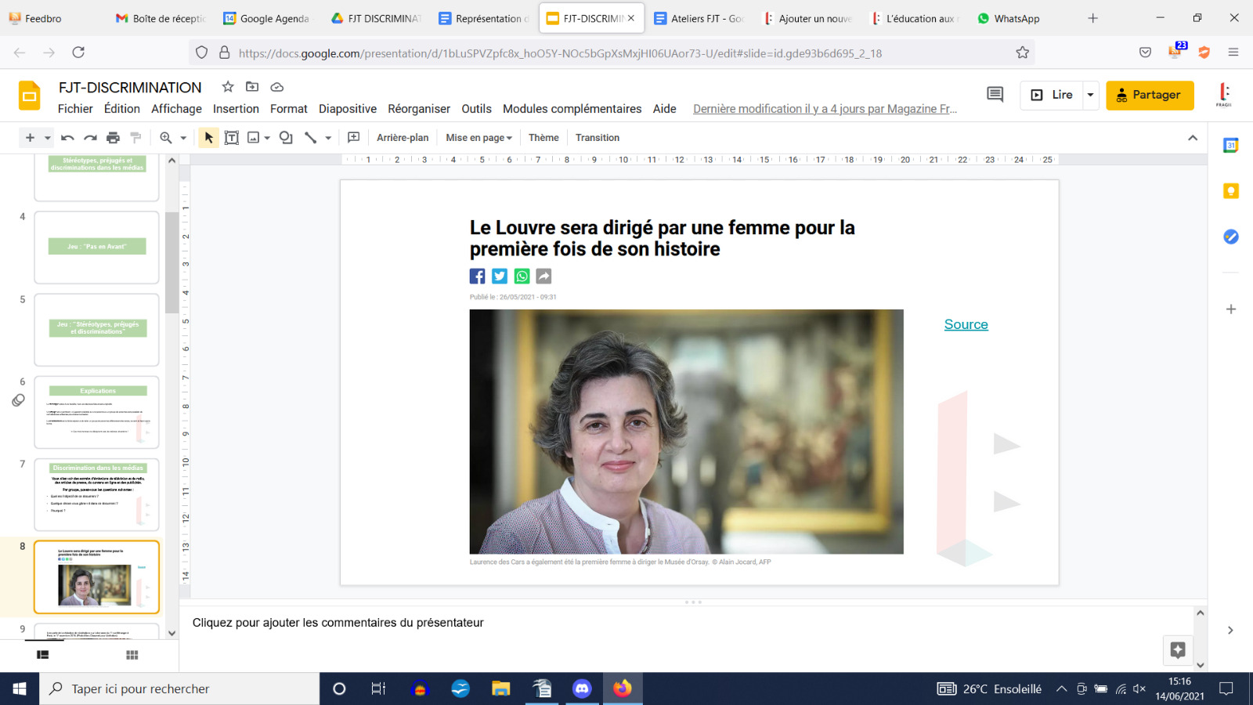Select slide 6 Explications thumbnail
Screen dimensions: 1253x705
pyautogui.click(x=96, y=412)
